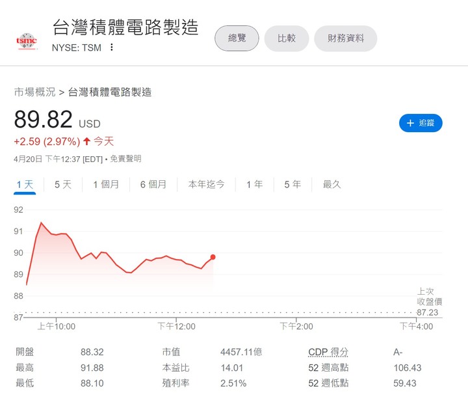Select the 1 個月 chart range
The image size is (468, 393).
click(106, 184)
